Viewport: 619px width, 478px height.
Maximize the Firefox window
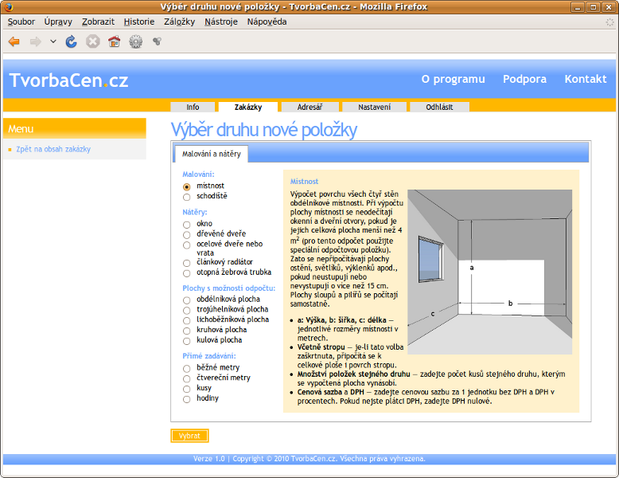coord(594,7)
